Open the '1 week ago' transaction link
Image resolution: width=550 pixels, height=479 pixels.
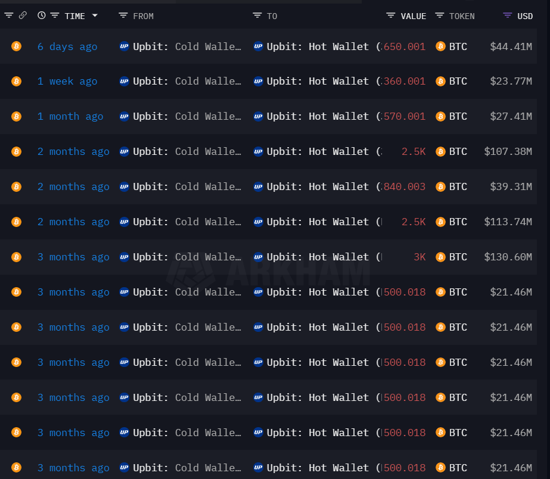(67, 82)
